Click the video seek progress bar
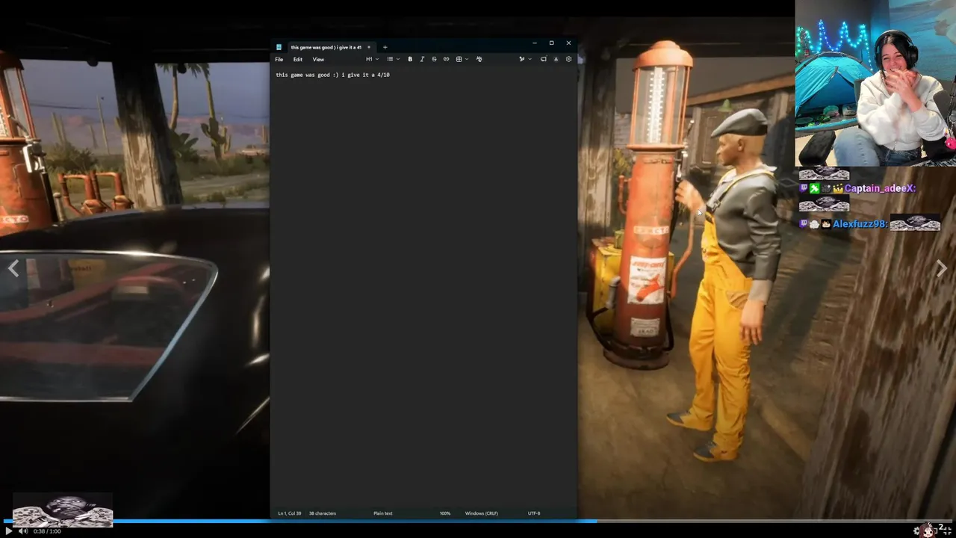The image size is (956, 538). pyautogui.click(x=478, y=521)
